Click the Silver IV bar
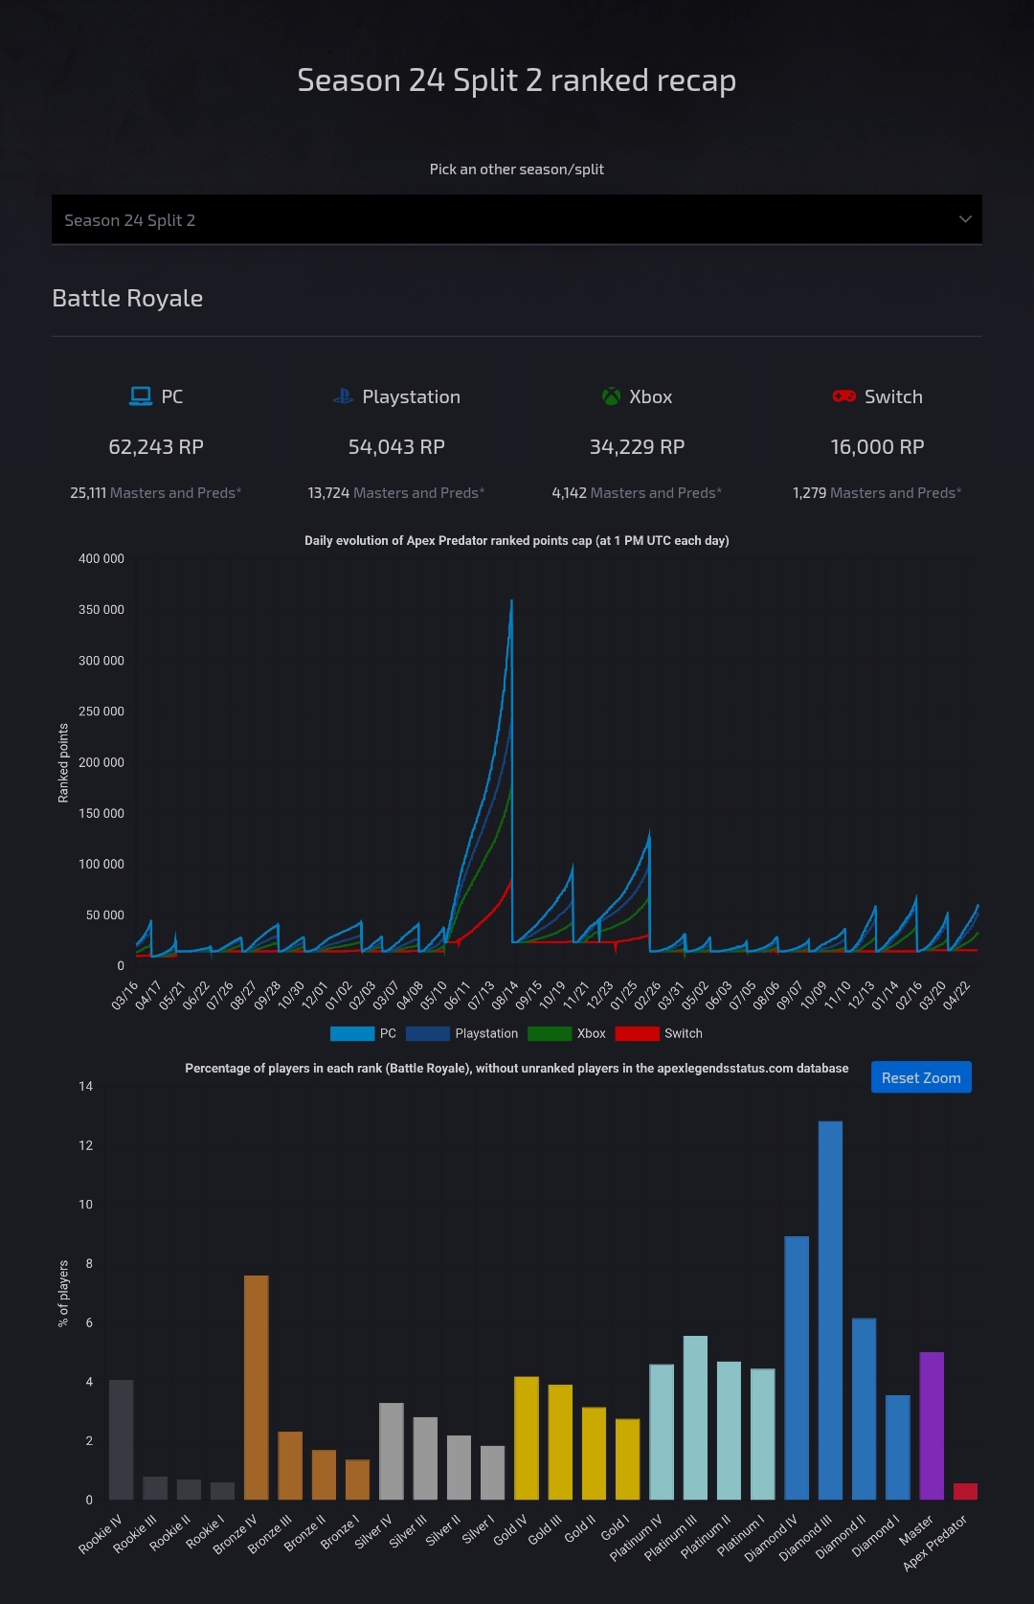 point(392,1451)
